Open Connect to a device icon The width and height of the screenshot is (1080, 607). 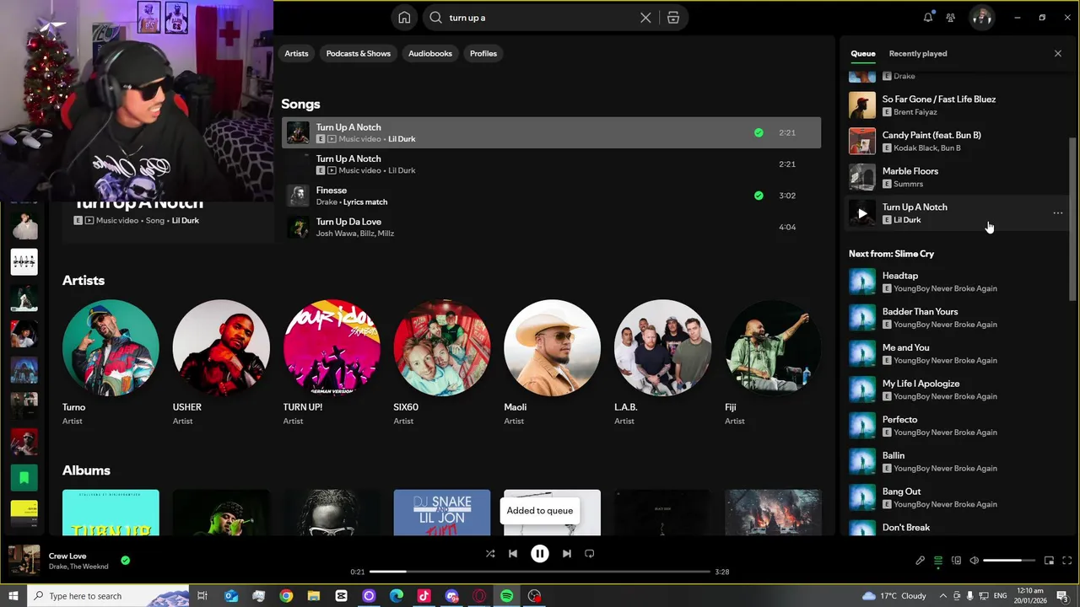point(956,561)
